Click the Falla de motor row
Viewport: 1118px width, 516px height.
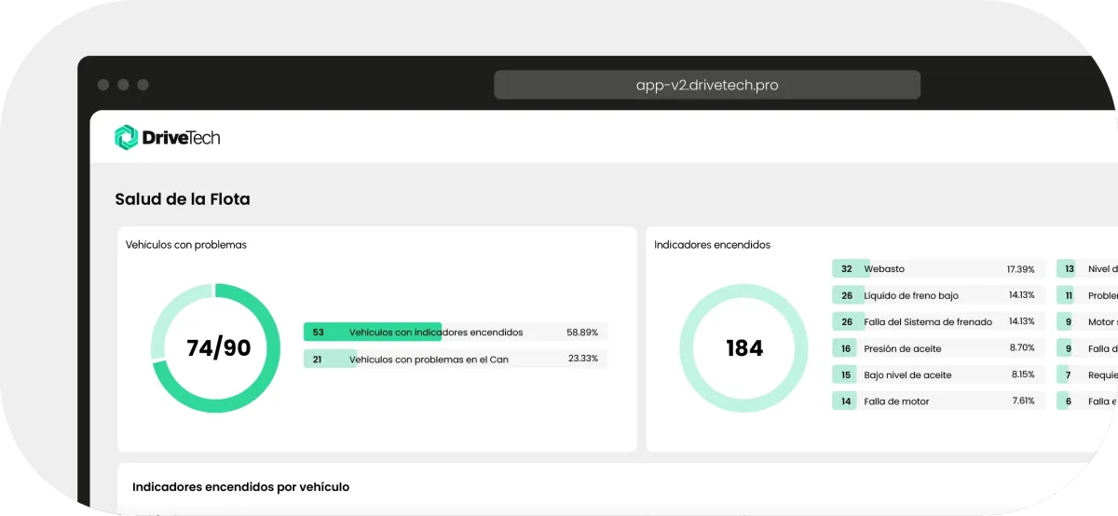point(938,401)
